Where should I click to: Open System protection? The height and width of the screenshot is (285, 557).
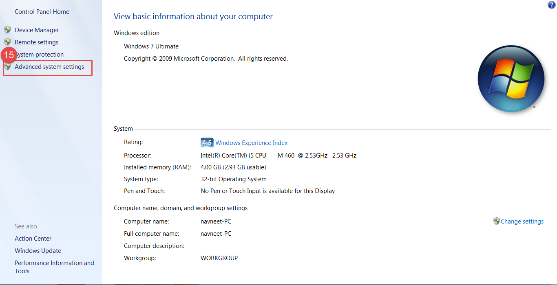point(39,54)
